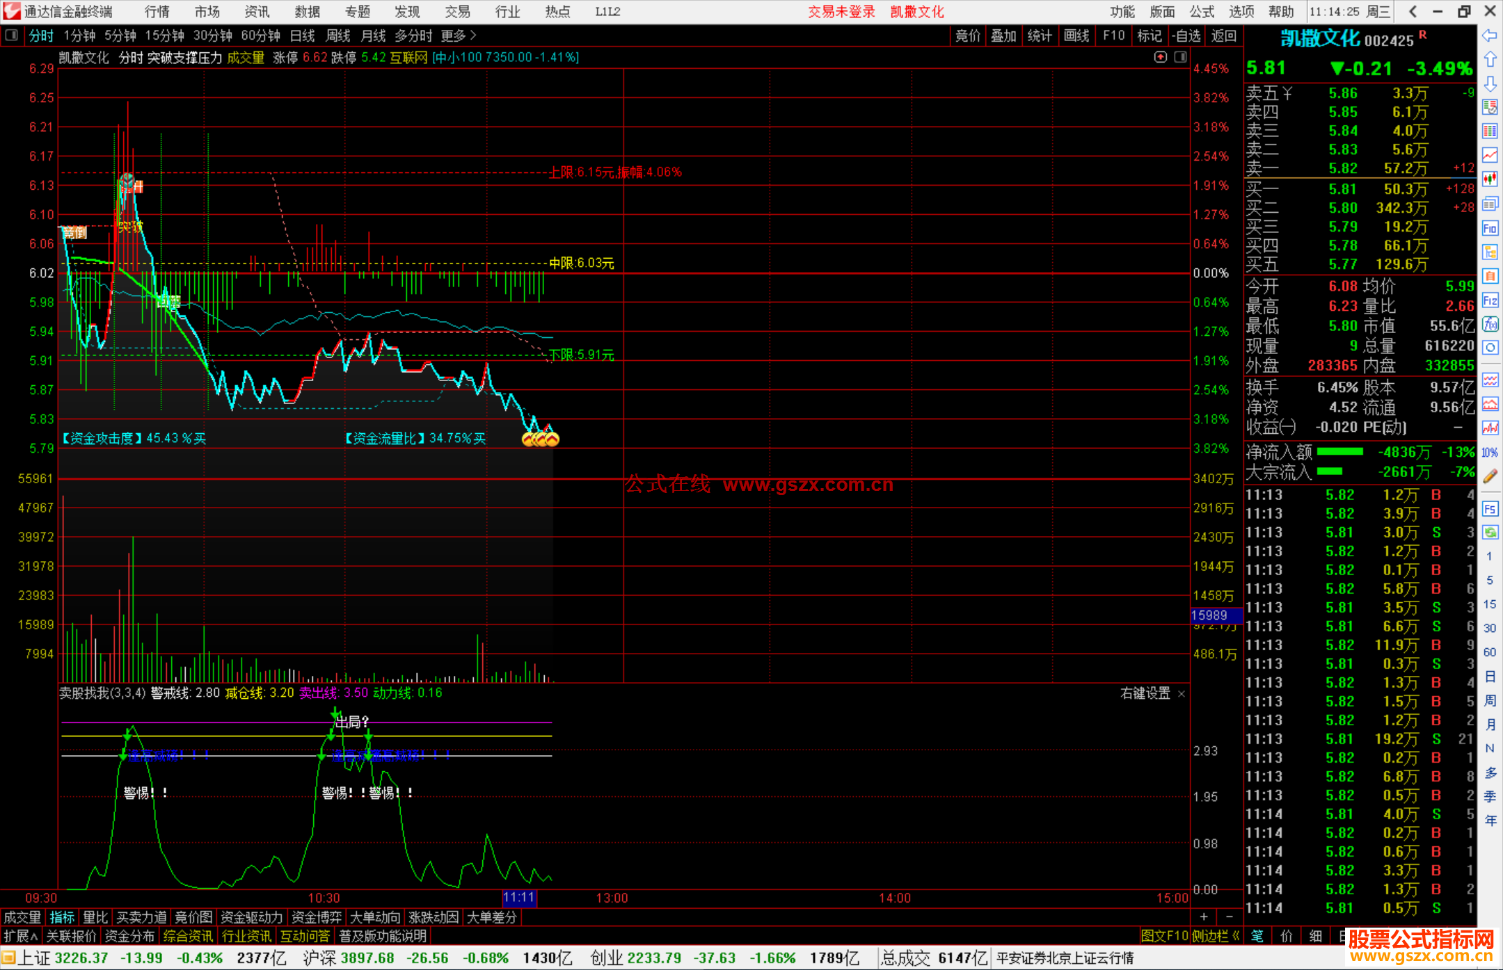Click the f(x) formula icon
Viewport: 1503px width, 970px height.
tap(1490, 324)
